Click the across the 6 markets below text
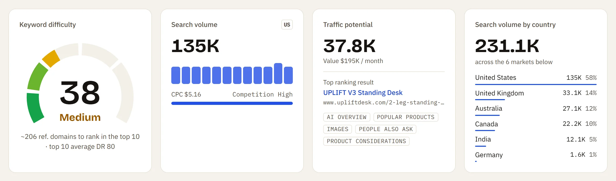The image size is (616, 181). click(x=514, y=62)
